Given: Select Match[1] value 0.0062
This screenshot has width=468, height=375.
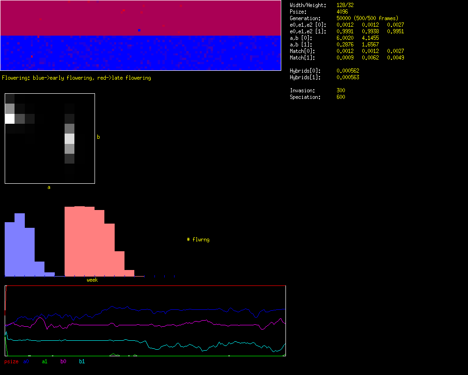Looking at the screenshot, I should pos(370,58).
